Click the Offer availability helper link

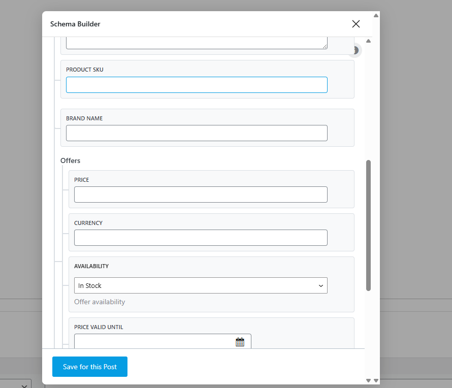click(x=100, y=302)
